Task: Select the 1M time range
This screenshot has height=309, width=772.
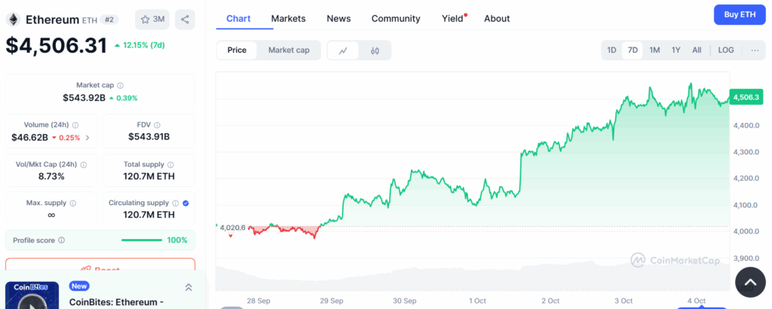Action: (x=654, y=50)
